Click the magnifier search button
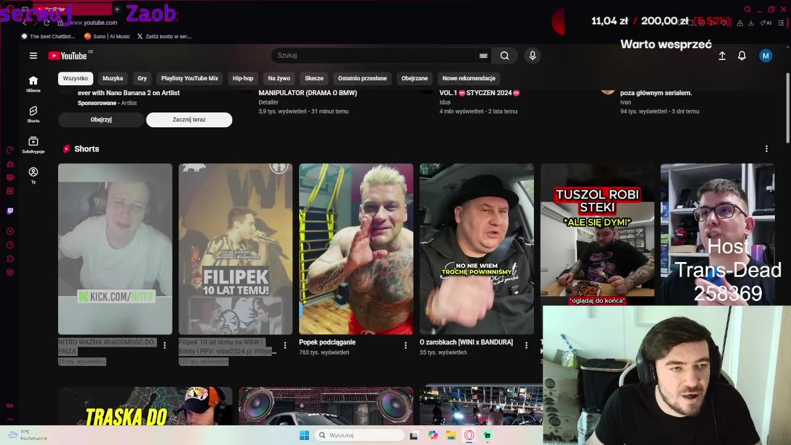This screenshot has height=445, width=791. 505,56
